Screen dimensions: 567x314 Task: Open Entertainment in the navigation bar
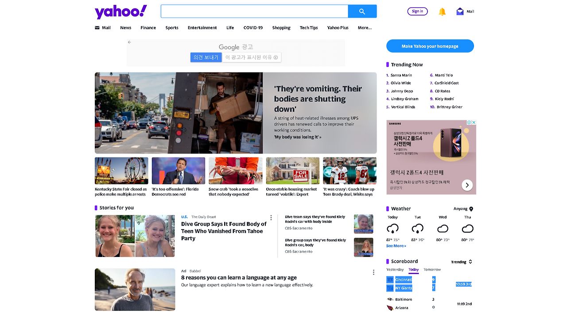(202, 27)
